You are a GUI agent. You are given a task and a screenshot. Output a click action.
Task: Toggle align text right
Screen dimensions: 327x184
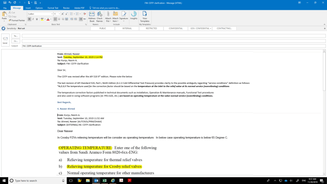coord(63,19)
